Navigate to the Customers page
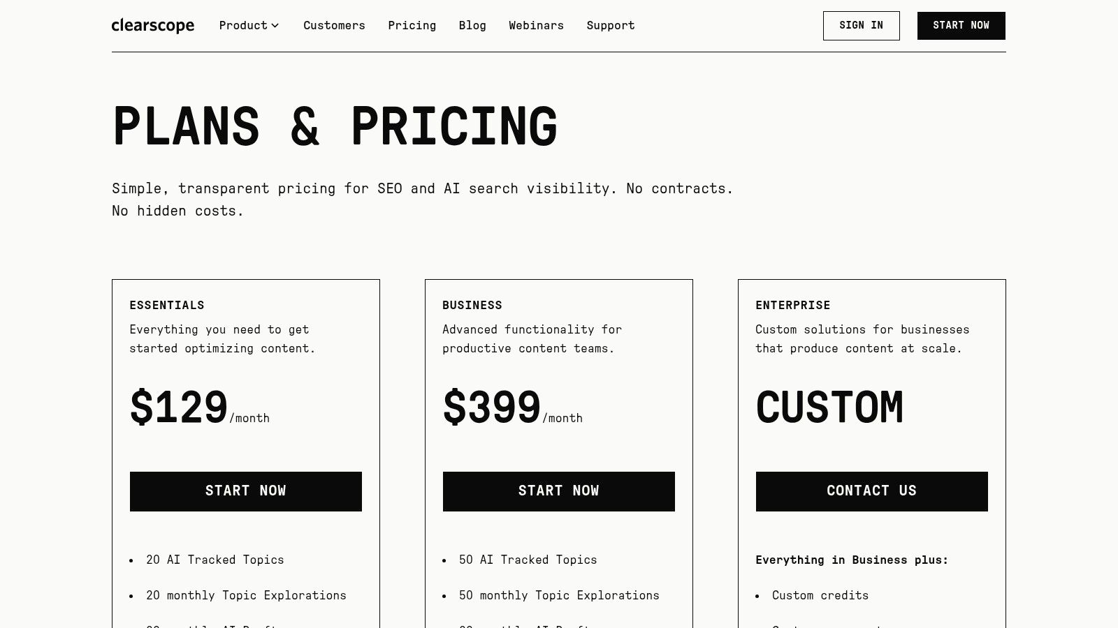 click(334, 26)
